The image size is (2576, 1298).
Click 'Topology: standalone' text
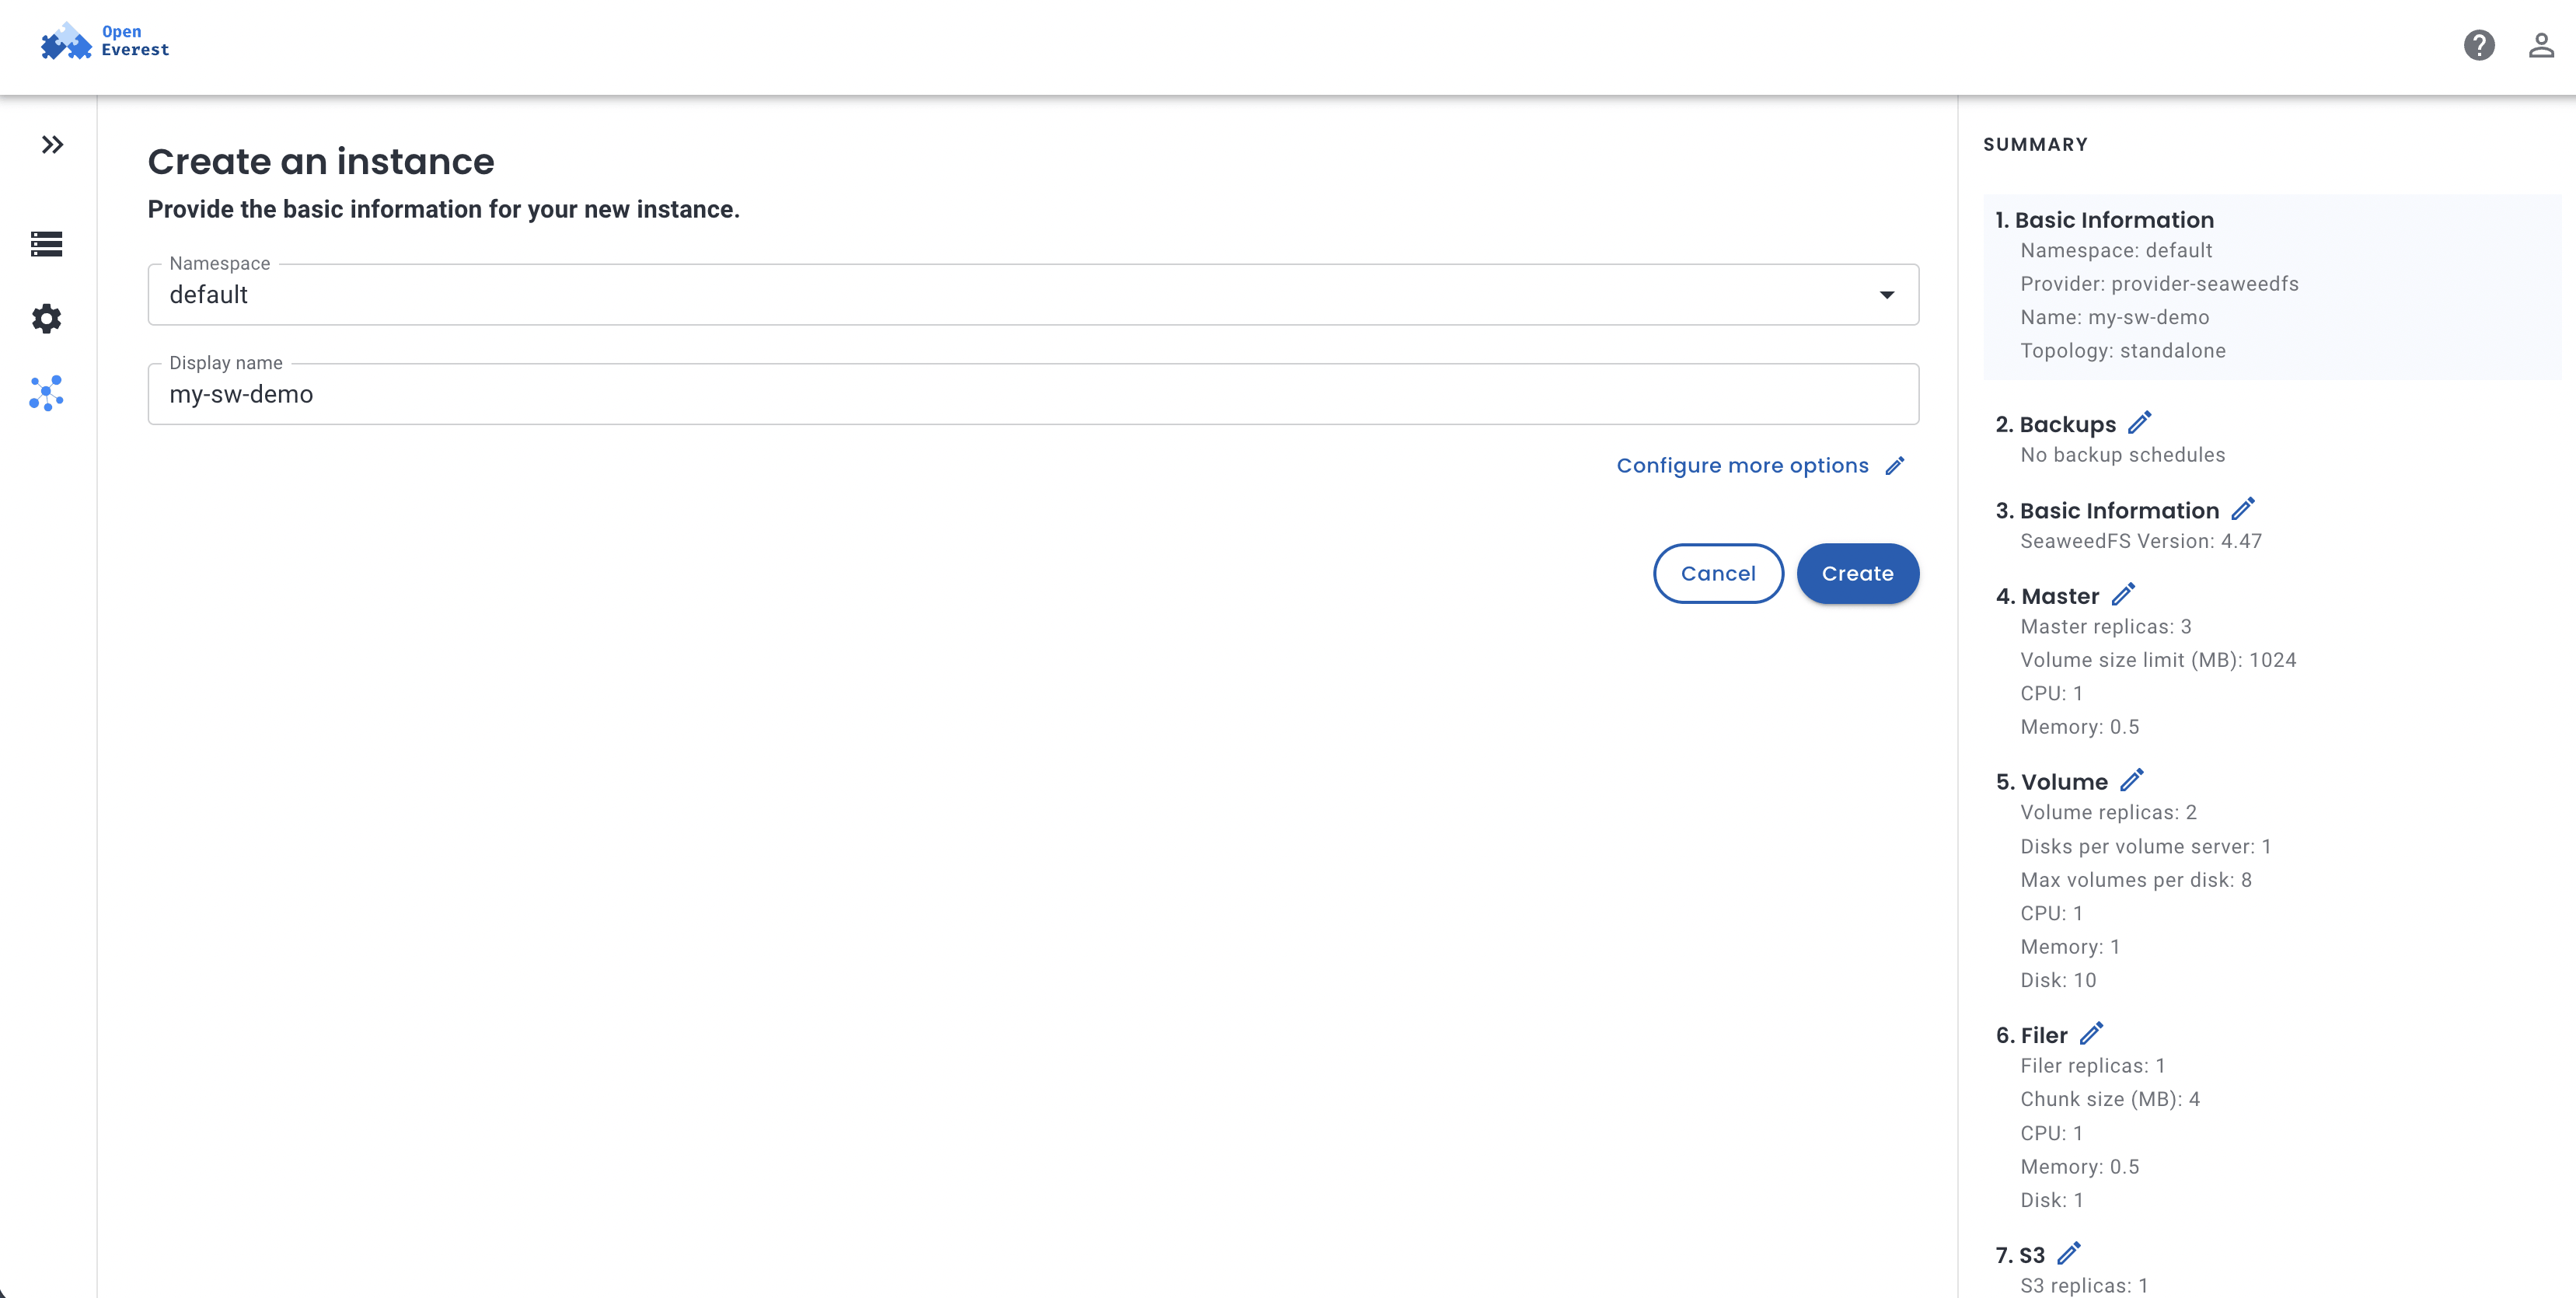coord(2123,351)
